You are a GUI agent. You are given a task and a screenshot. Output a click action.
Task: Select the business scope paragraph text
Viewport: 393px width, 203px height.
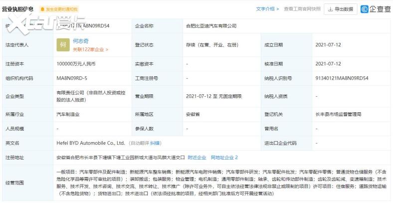pos(222,183)
